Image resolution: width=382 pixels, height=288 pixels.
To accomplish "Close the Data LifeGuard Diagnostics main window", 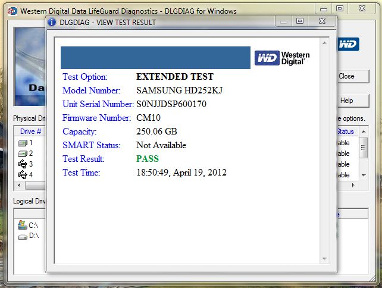I will coord(362,8).
